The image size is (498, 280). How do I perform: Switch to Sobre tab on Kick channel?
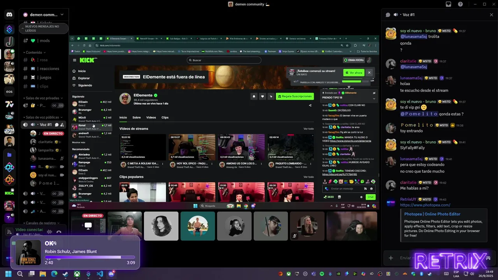137,117
